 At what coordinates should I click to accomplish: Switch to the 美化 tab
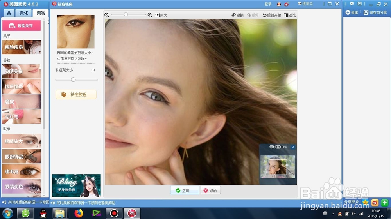coord(24,13)
